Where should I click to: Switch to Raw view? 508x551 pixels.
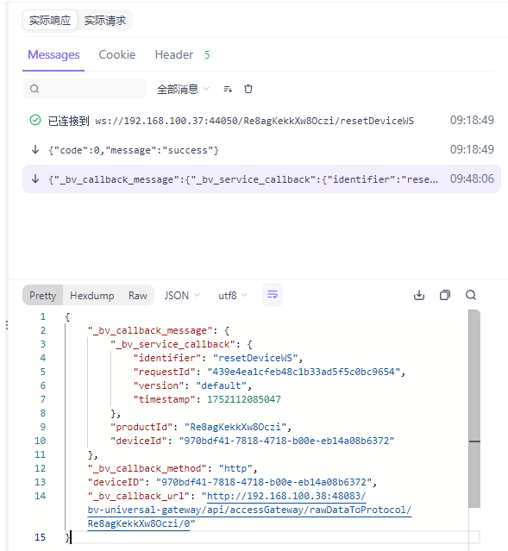(x=137, y=295)
